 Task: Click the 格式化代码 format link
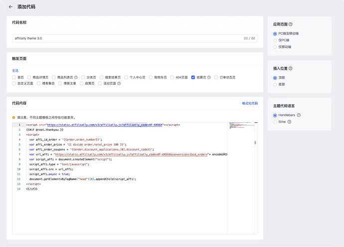pos(250,103)
